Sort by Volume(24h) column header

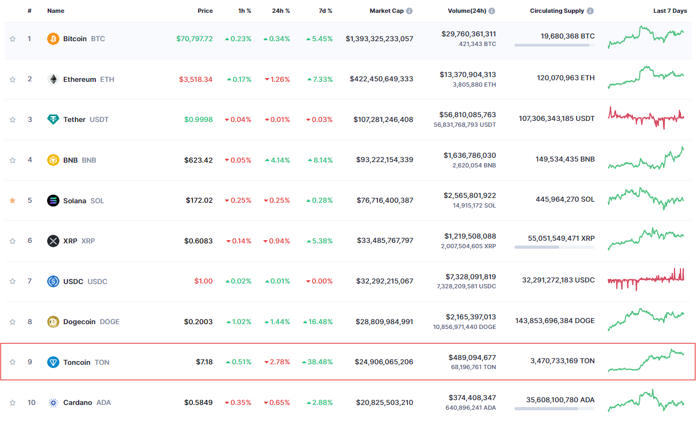[x=467, y=11]
